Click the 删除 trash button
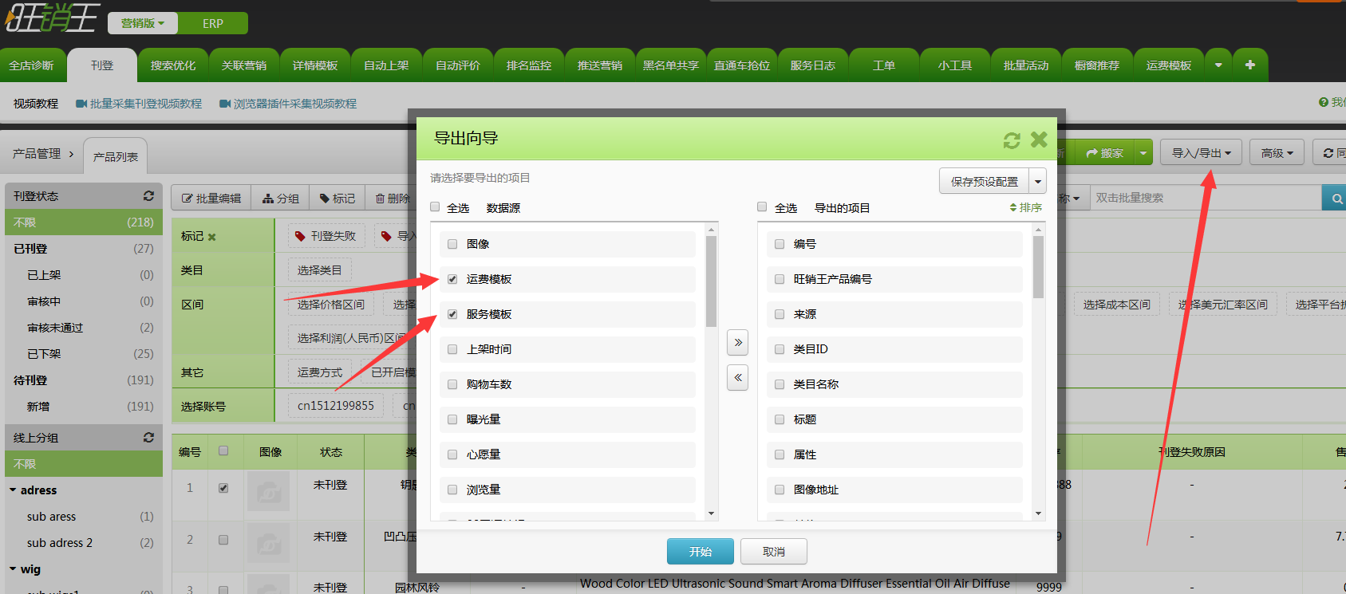Image resolution: width=1346 pixels, height=594 pixels. click(392, 199)
